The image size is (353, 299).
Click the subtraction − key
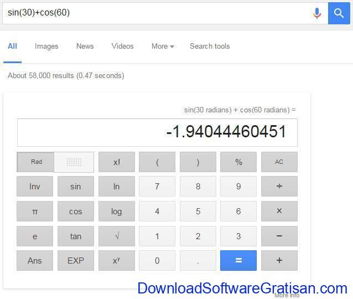tap(279, 236)
